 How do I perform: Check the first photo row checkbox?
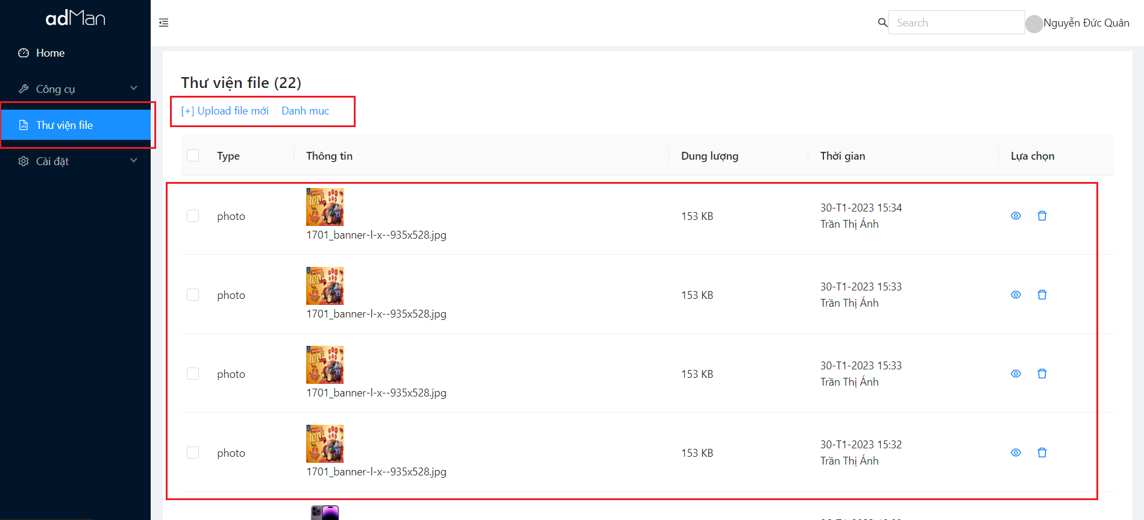pos(193,216)
